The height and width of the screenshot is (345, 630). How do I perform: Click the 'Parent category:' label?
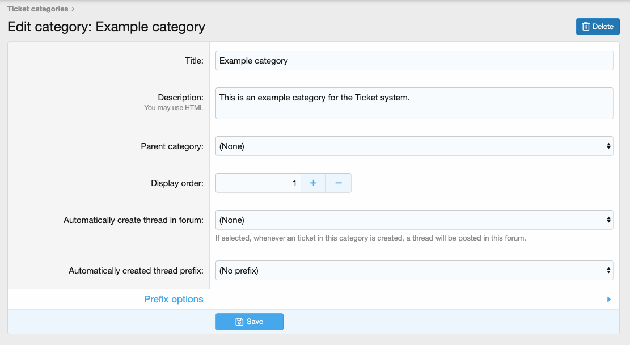pyautogui.click(x=172, y=146)
